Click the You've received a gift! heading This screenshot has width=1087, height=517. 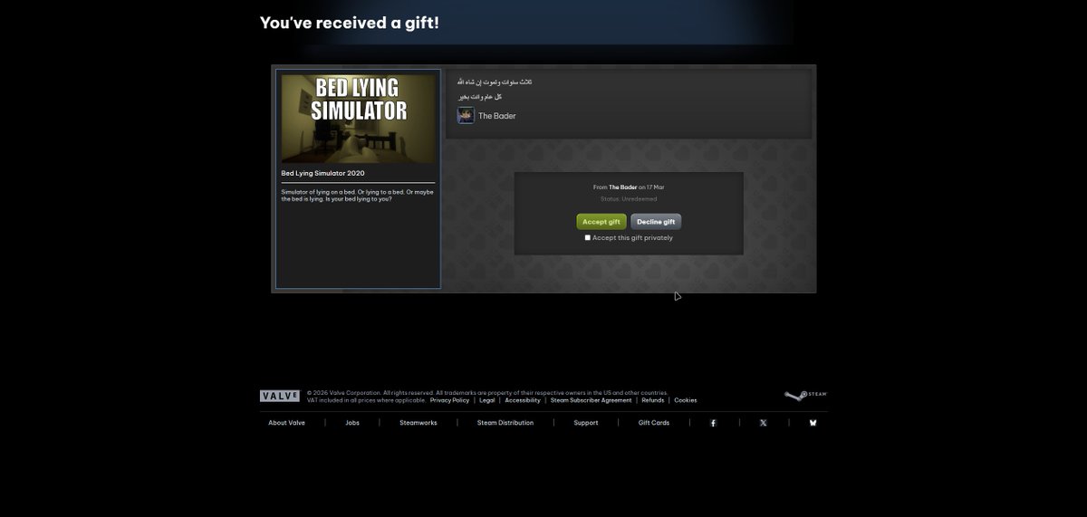[350, 23]
